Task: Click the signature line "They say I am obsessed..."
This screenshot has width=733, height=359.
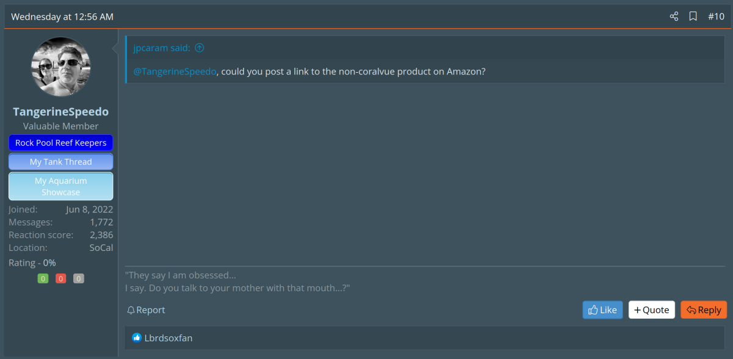Action: pyautogui.click(x=181, y=275)
